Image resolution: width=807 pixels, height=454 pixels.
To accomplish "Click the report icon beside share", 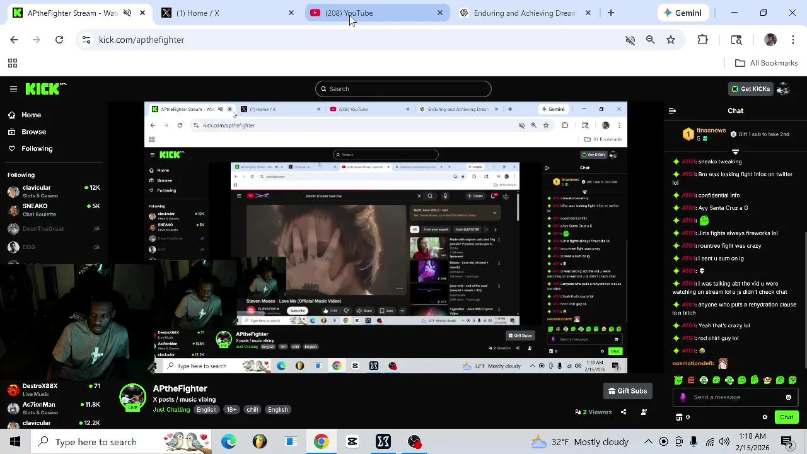I will coord(644,412).
